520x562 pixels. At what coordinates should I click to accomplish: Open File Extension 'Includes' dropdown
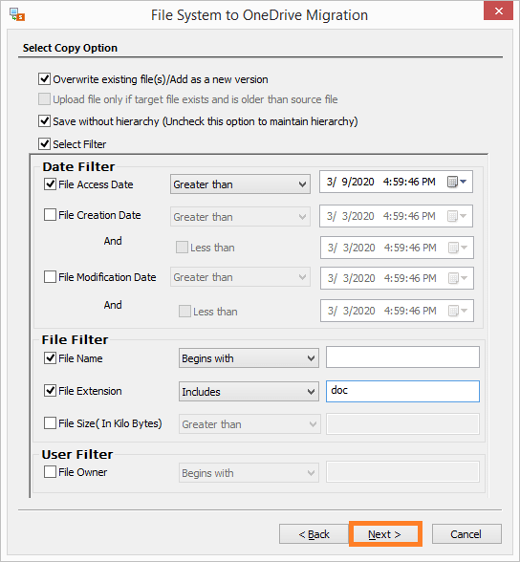tap(249, 392)
